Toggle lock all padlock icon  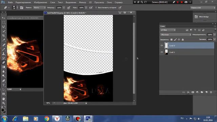[183, 40]
